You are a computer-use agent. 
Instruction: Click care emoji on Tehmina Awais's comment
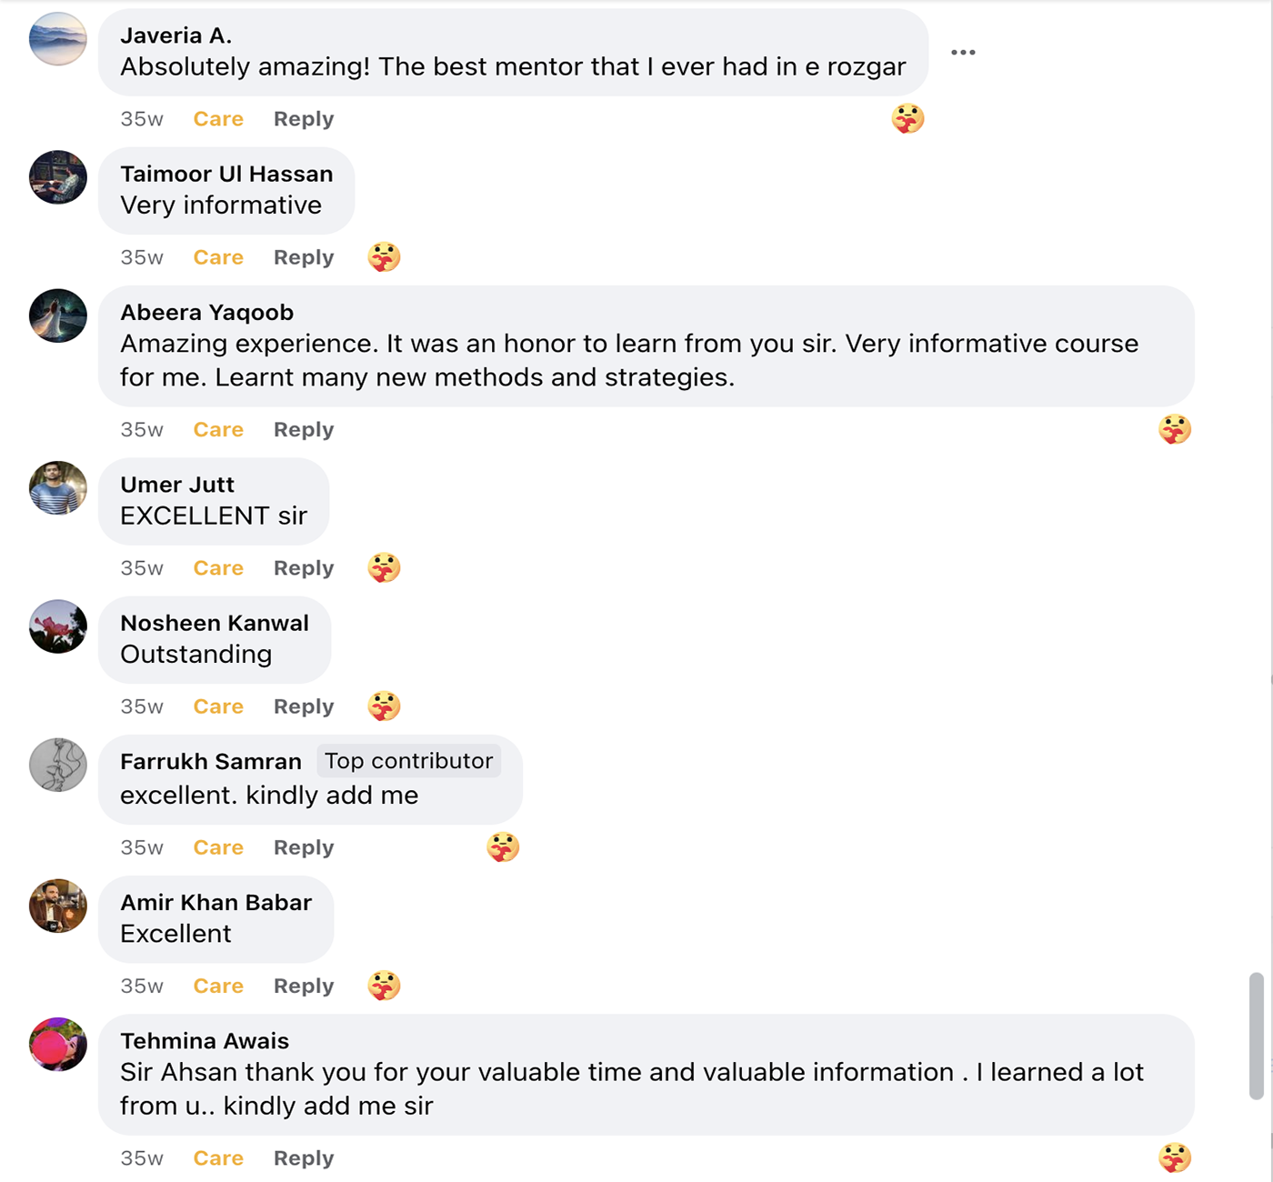(1174, 1157)
